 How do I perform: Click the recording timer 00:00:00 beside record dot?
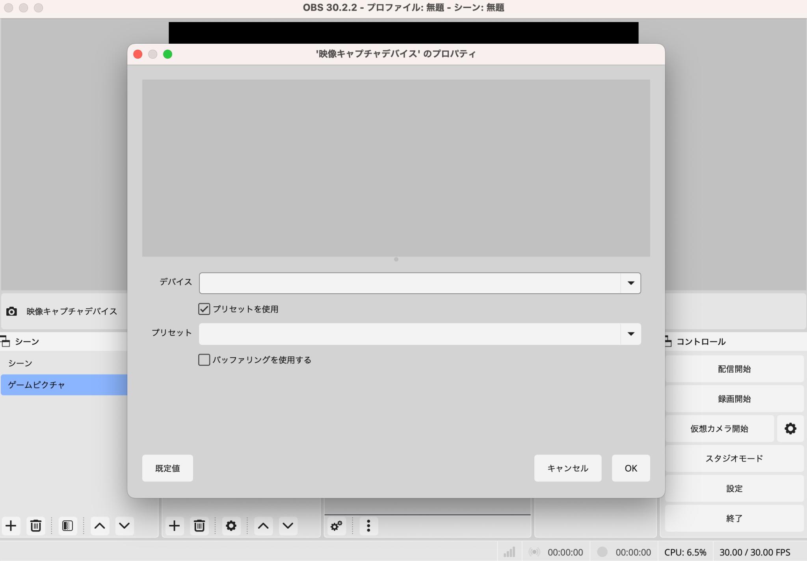pos(633,552)
